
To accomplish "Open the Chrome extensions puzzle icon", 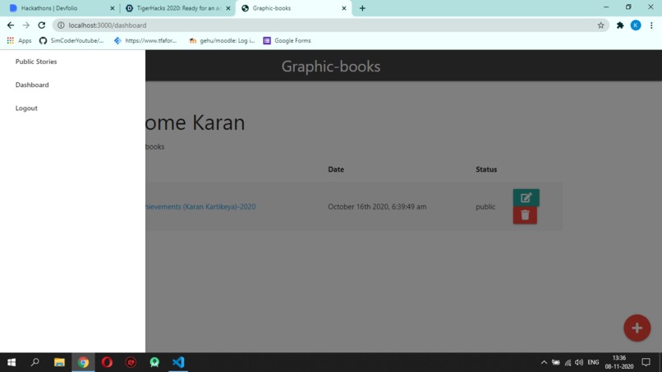I will 620,25.
